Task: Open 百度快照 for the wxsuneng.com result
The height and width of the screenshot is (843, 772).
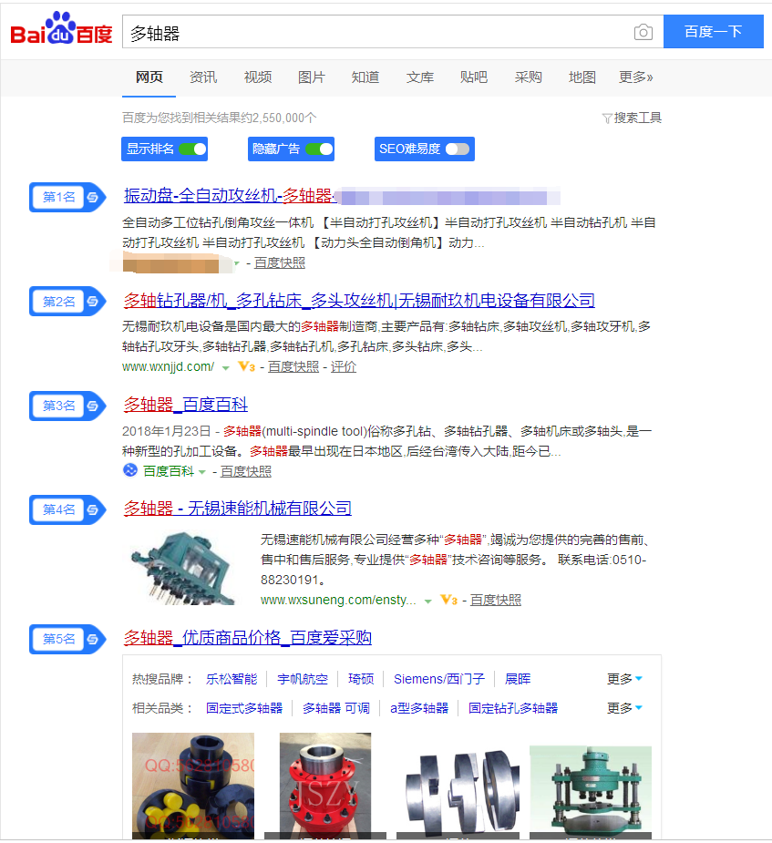Action: [496, 600]
